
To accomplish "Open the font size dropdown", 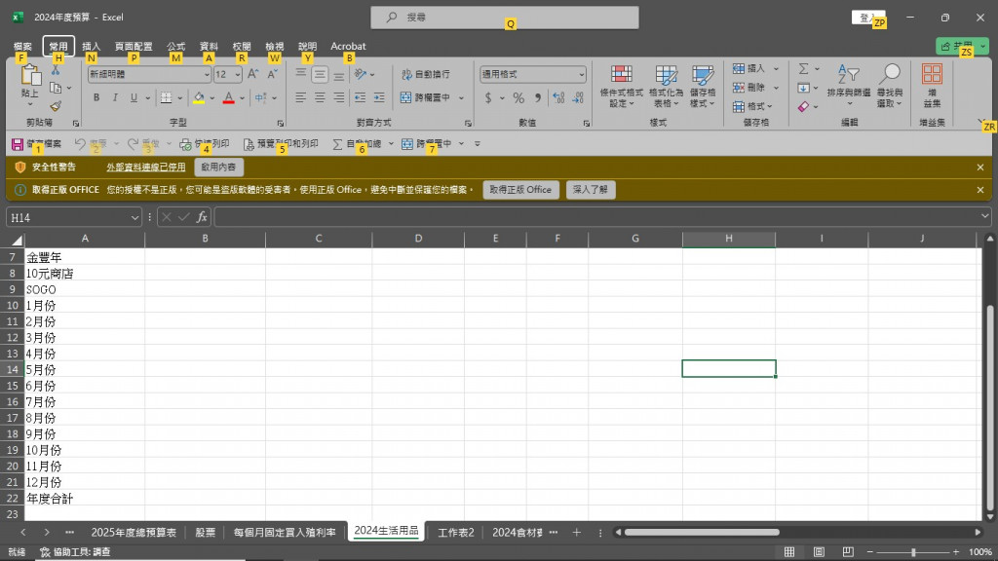I will point(238,74).
